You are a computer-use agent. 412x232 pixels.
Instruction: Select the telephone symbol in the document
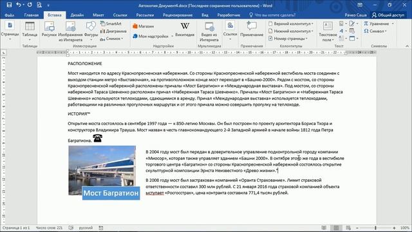point(97,138)
